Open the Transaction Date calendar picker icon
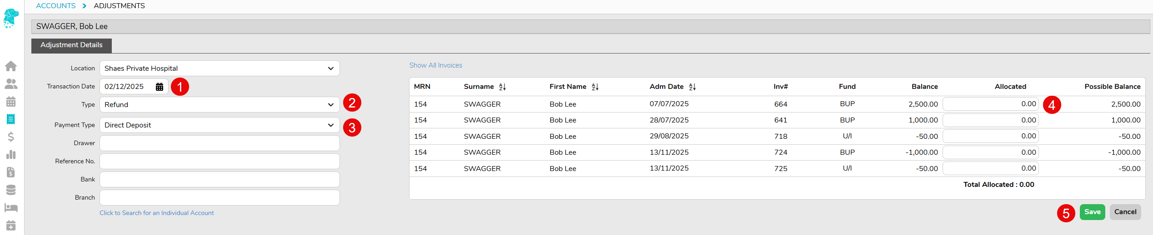The image size is (1153, 235). tap(160, 87)
